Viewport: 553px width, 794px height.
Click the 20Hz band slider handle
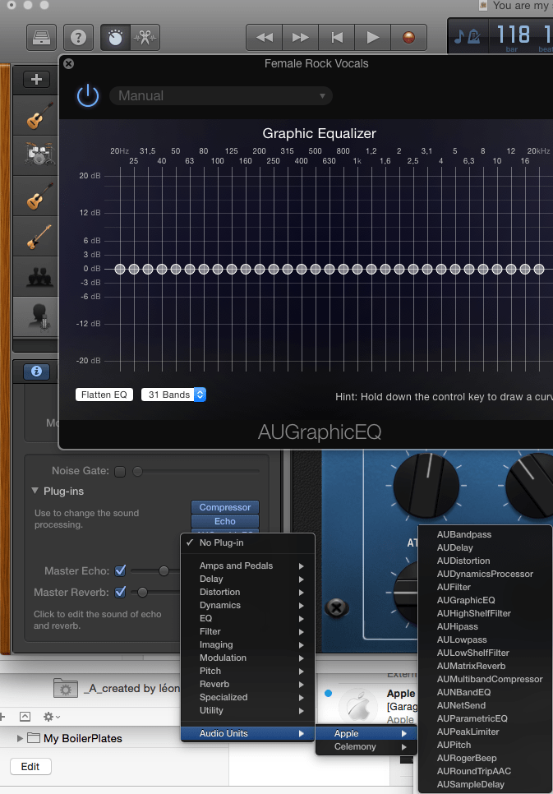pos(120,269)
